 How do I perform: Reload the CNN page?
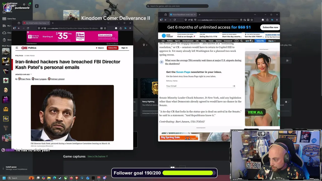28,28
